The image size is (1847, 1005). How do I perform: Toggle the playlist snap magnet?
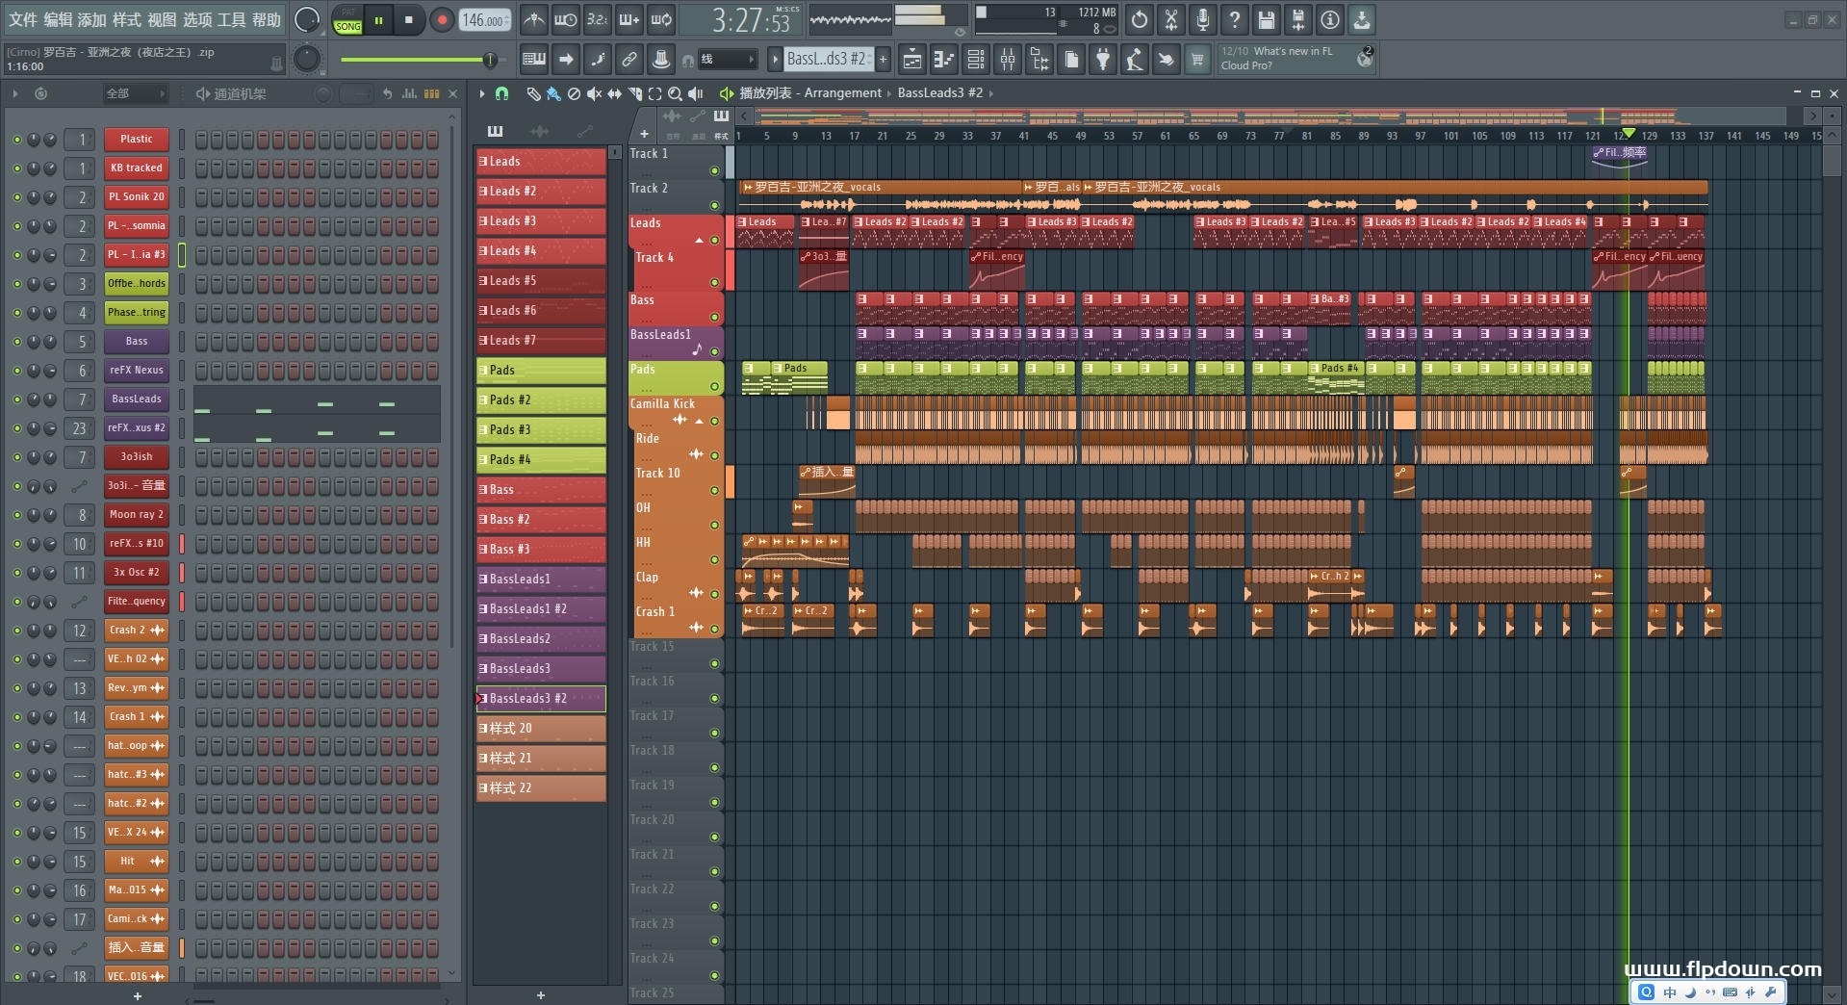tap(501, 93)
